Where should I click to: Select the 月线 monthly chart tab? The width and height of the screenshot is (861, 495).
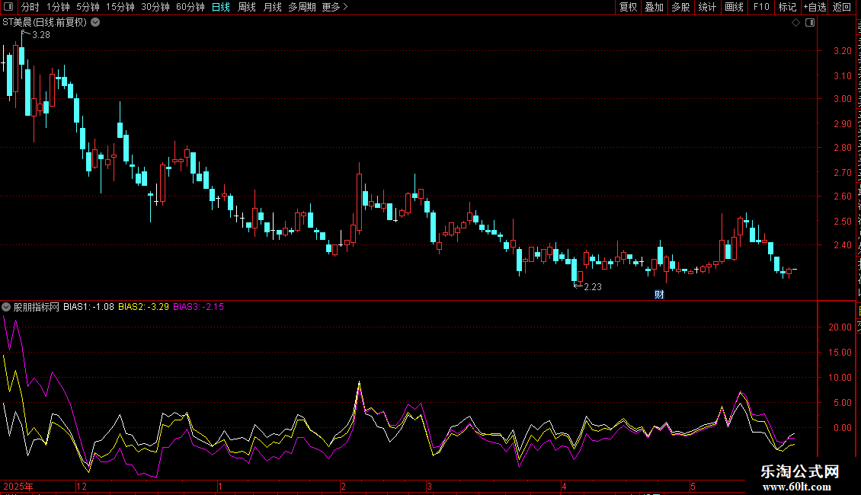click(272, 7)
